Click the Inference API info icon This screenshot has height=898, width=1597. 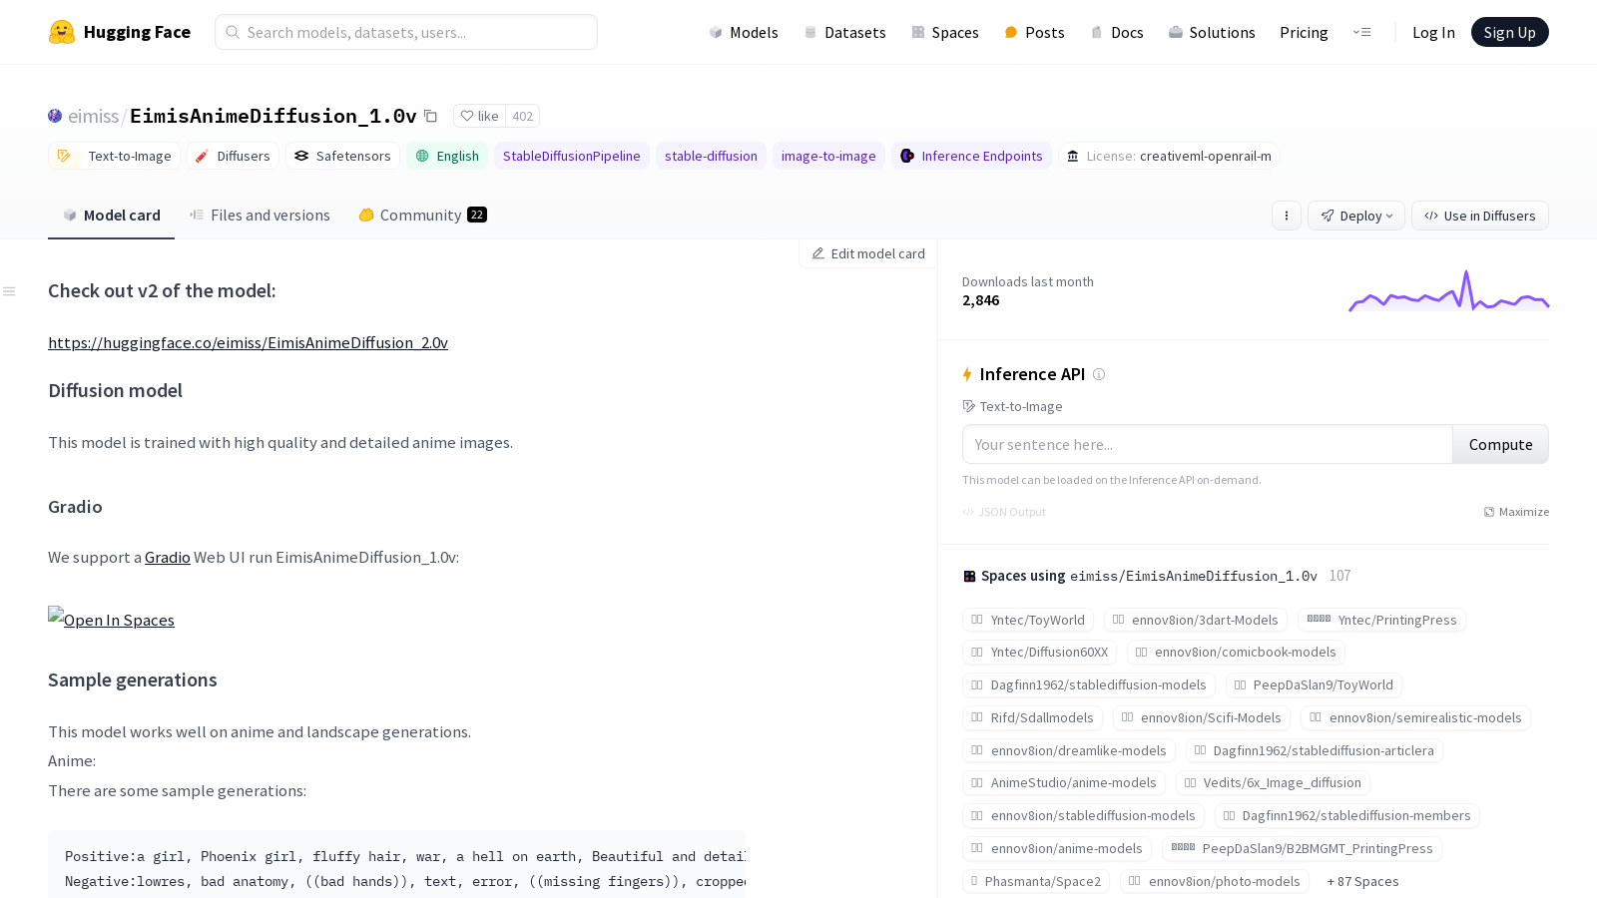click(1099, 374)
